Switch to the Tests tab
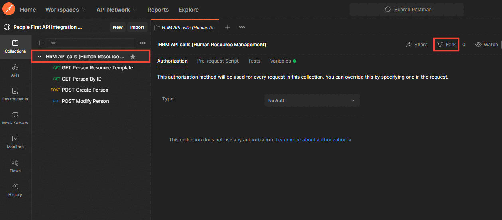This screenshot has height=220, width=502. tap(254, 61)
